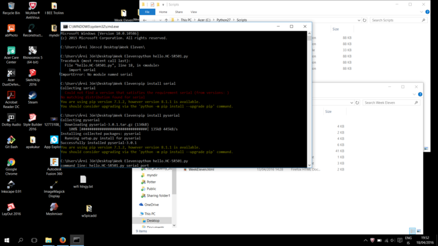
Task: Select Public in the navigation pane
Action: (x=151, y=189)
